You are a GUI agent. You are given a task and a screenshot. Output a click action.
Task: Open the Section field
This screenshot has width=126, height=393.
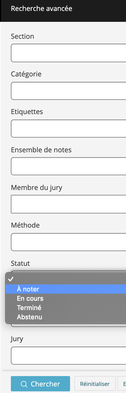(68, 53)
